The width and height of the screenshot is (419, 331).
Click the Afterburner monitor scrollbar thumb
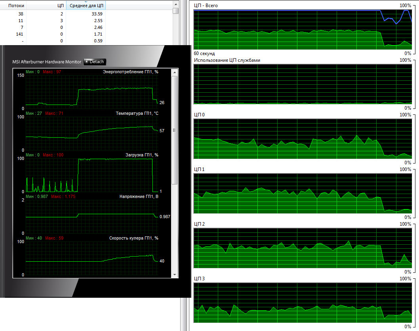click(x=175, y=131)
